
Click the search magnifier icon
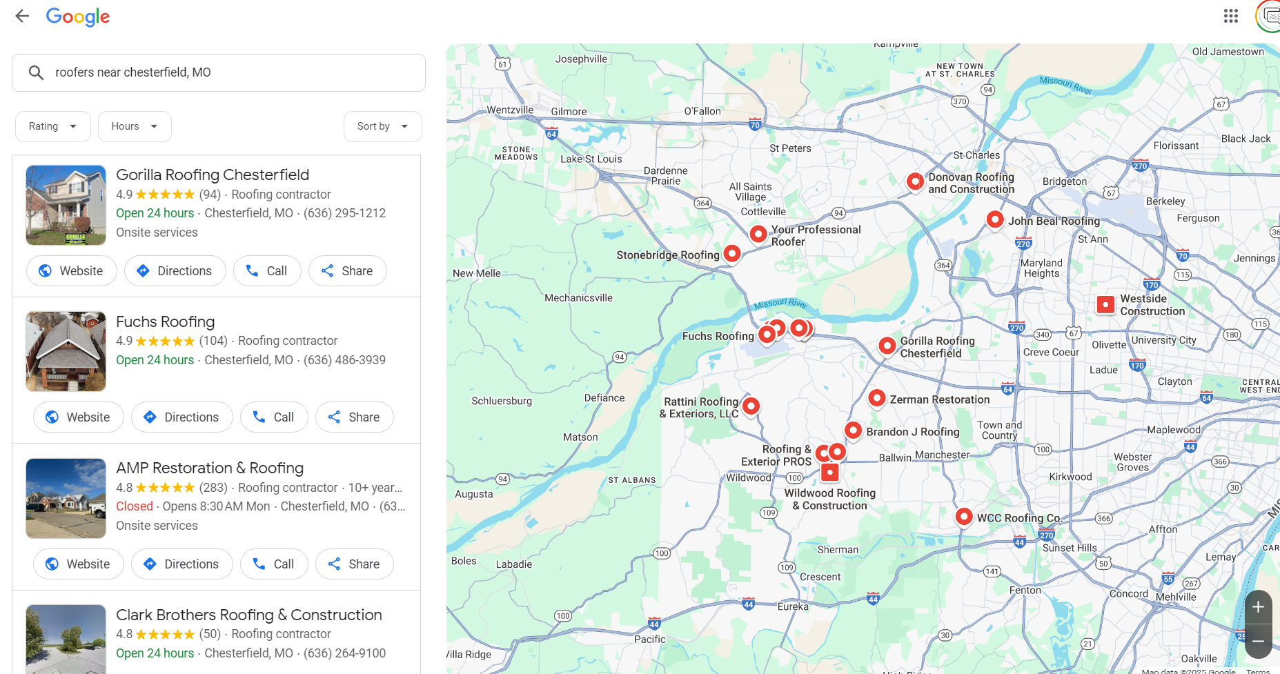coord(36,72)
